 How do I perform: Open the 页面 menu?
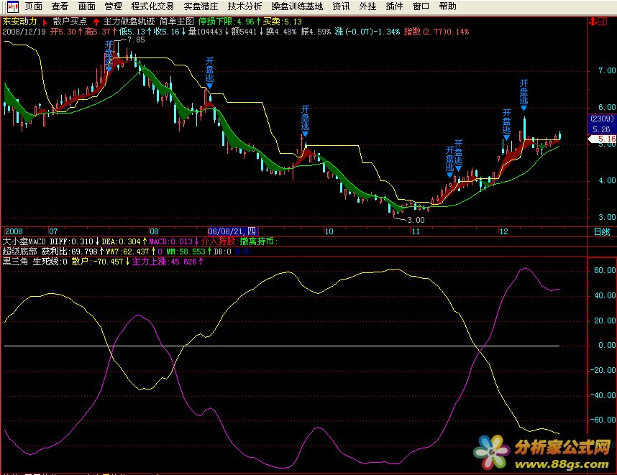[34, 6]
